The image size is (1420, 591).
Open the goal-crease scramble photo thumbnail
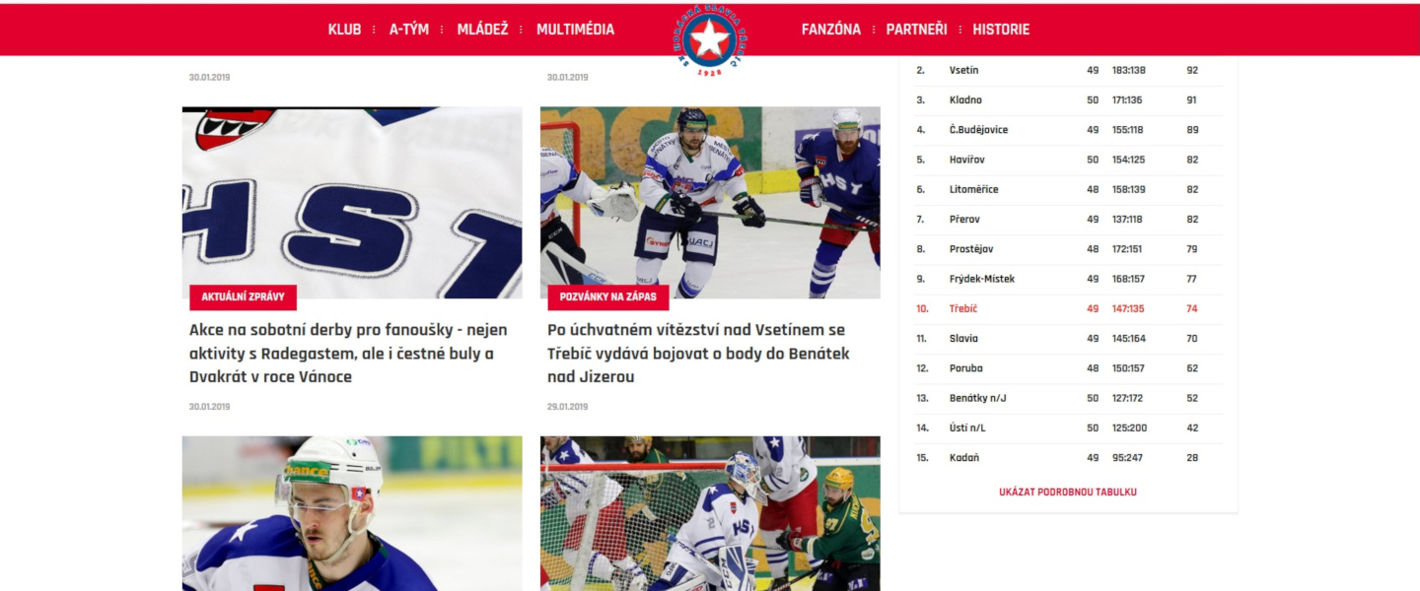[x=710, y=513]
